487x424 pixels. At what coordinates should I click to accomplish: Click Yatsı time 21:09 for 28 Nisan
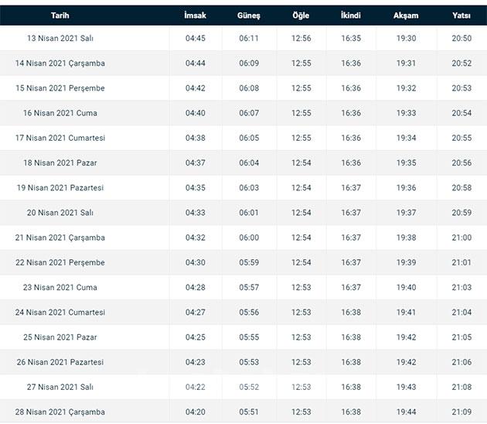(461, 412)
